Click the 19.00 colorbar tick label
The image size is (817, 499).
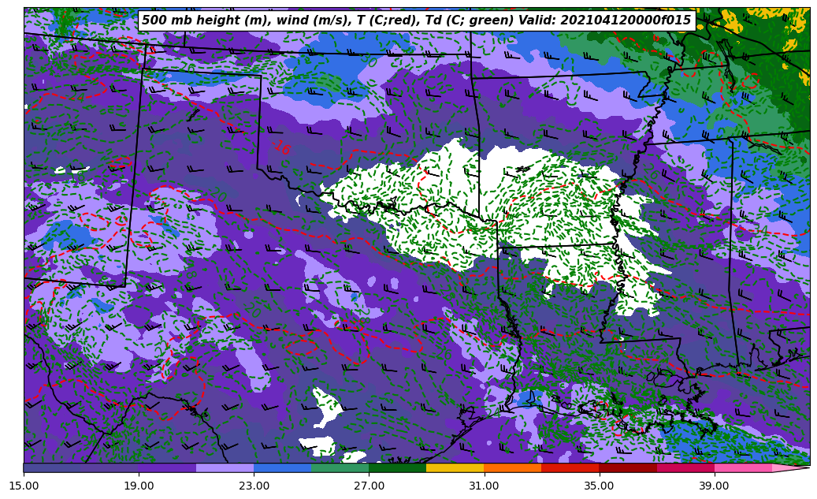pos(139,486)
